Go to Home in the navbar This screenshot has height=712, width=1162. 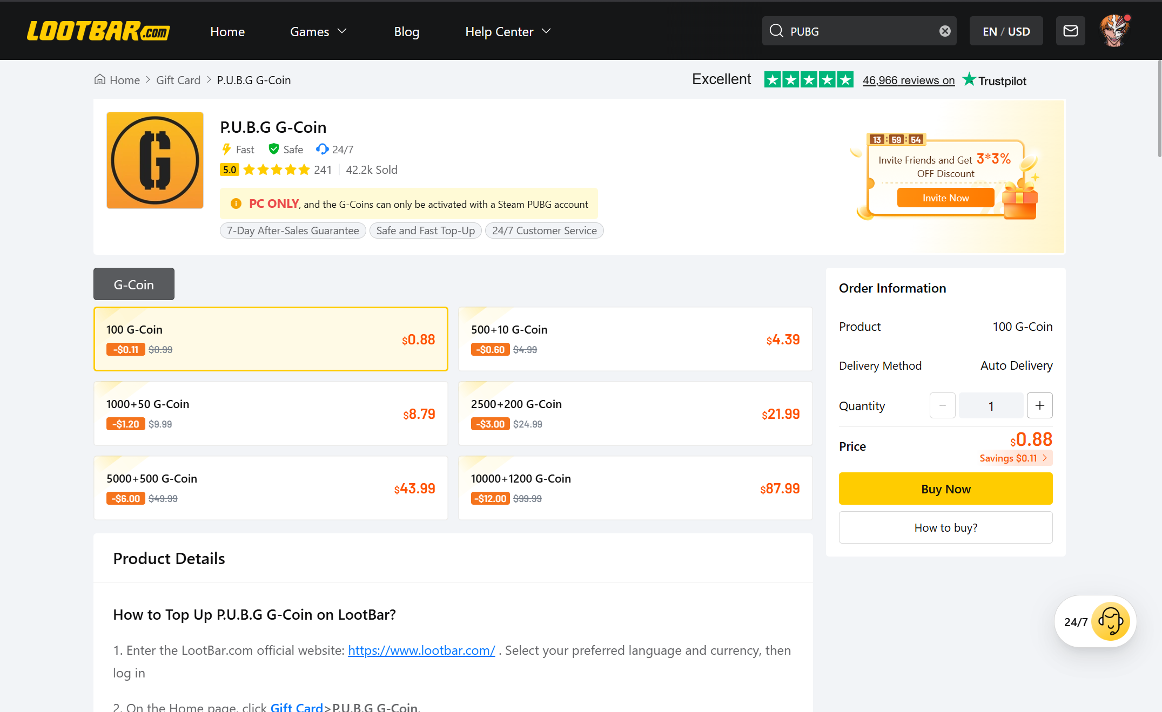227,31
